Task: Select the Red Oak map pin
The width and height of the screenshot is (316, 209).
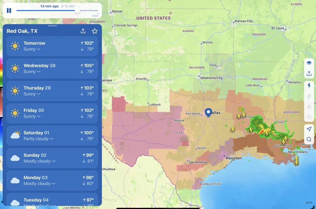Action: point(208,112)
